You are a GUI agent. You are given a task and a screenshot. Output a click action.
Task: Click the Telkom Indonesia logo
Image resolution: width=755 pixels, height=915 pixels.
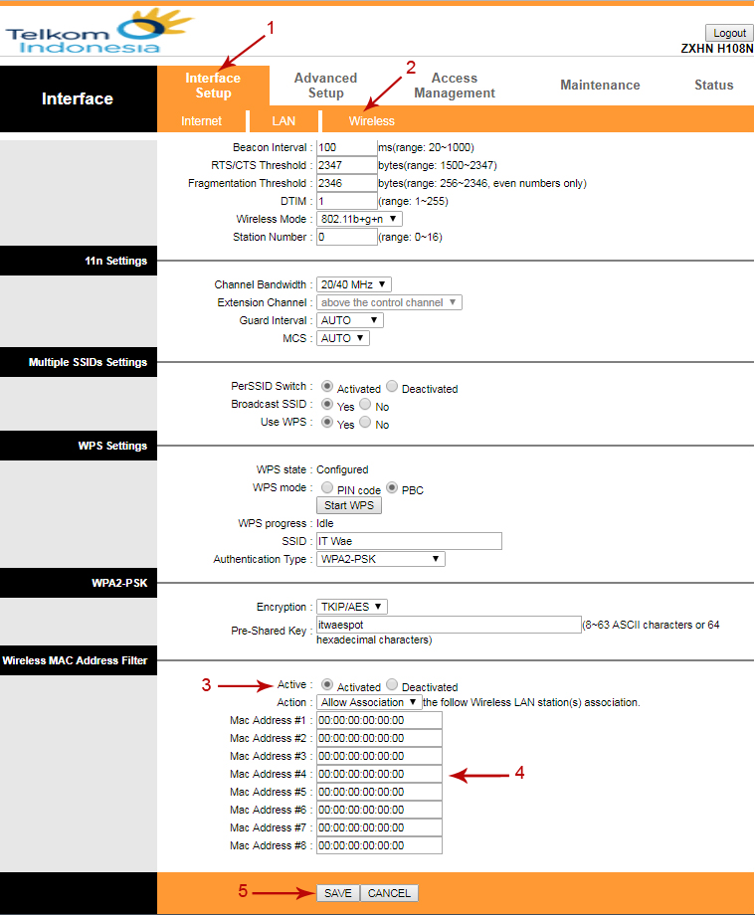(99, 32)
